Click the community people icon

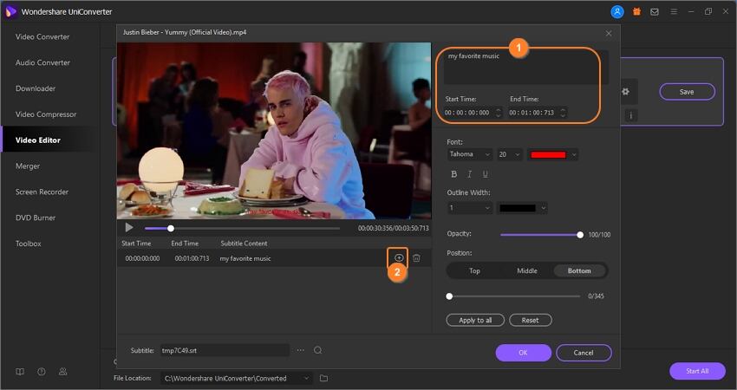62,372
